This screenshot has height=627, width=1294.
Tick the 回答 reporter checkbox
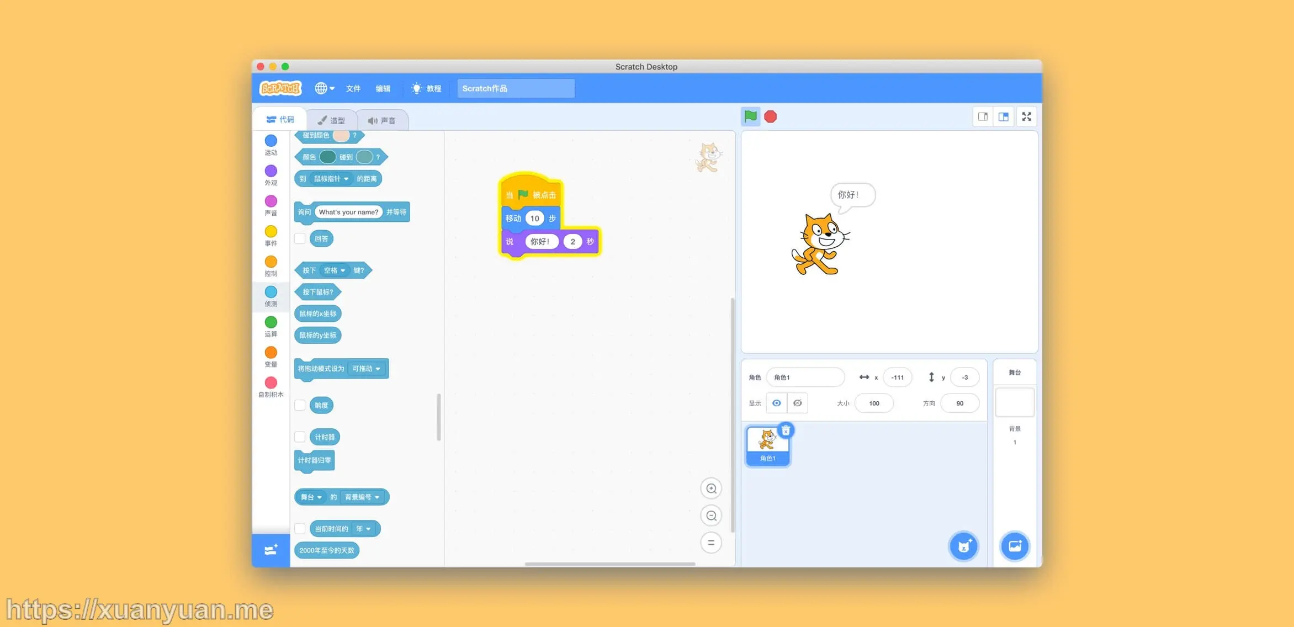(300, 238)
